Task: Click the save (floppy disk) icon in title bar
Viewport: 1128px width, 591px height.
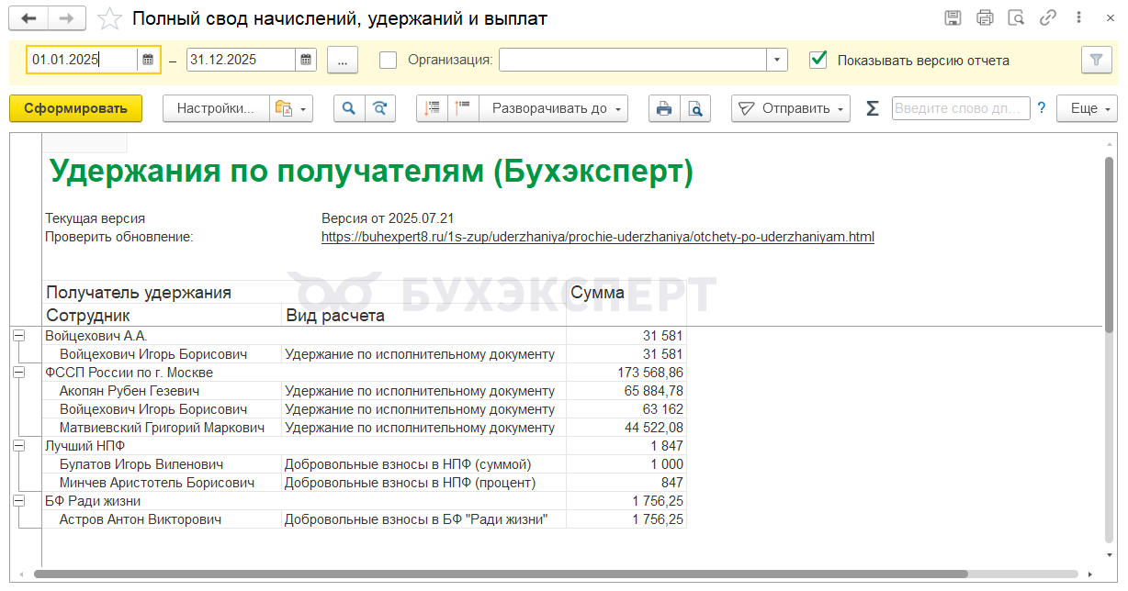Action: [953, 18]
